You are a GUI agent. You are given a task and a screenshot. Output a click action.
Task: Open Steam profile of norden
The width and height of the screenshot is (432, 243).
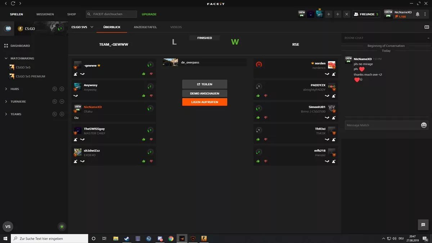click(327, 74)
